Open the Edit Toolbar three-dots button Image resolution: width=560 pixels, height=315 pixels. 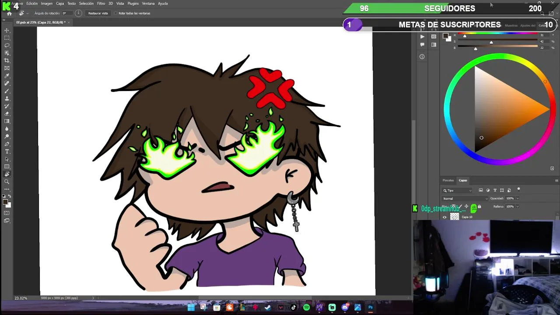(x=7, y=189)
